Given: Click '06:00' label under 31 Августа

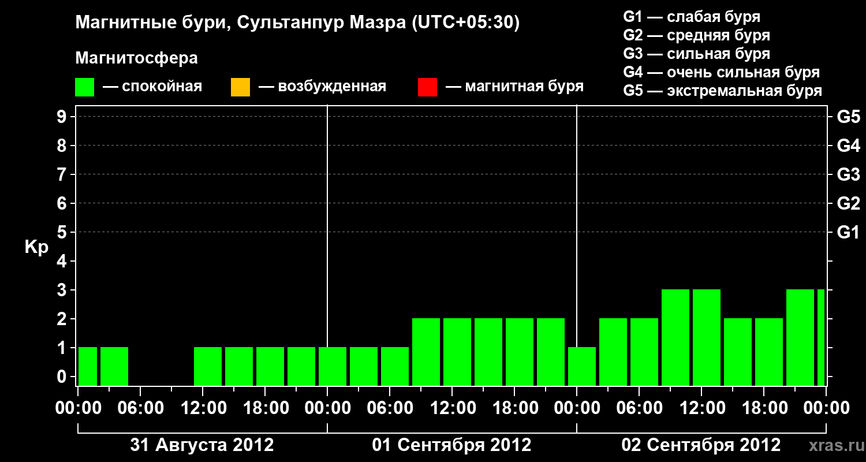Looking at the screenshot, I should [140, 408].
